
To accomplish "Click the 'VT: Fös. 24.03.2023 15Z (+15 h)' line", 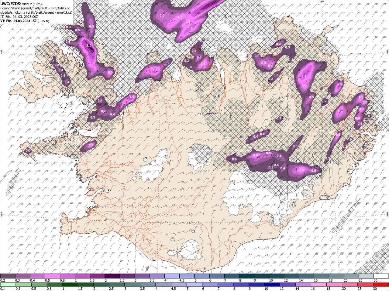I will 25,21.
